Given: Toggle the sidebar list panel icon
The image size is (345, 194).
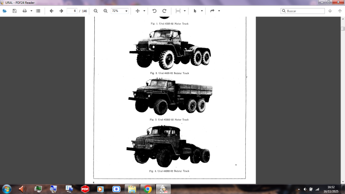Looking at the screenshot, I should (38, 11).
